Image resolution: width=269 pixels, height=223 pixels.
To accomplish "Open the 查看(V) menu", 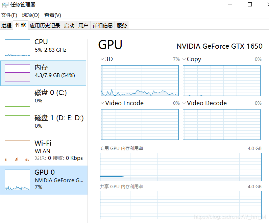I will [x=53, y=15].
